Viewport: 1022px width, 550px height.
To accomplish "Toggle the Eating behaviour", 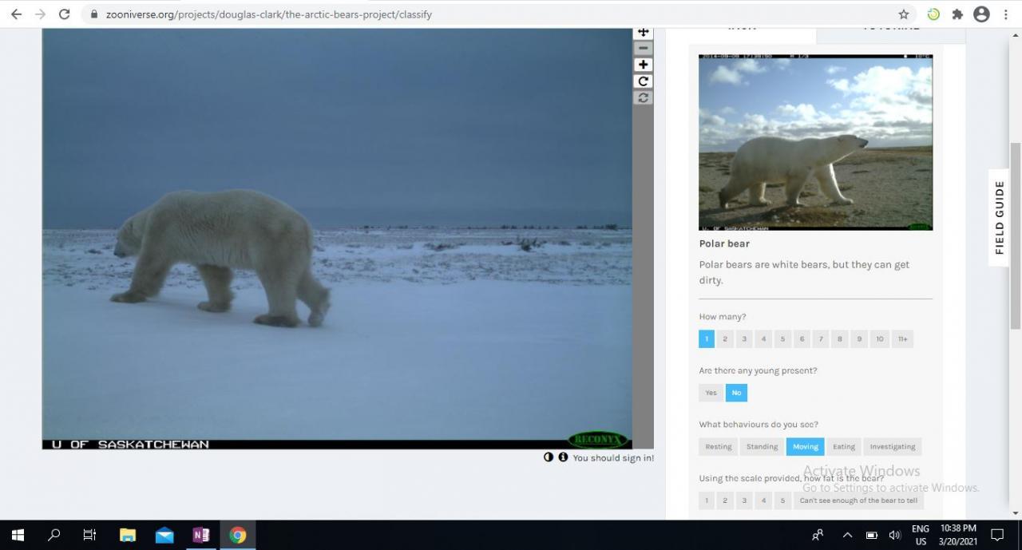I will (844, 447).
